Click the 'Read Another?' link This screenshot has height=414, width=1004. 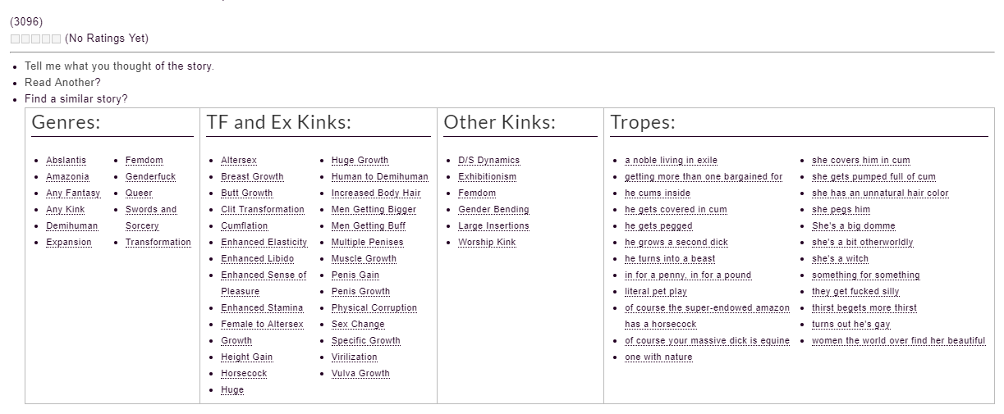pos(62,83)
